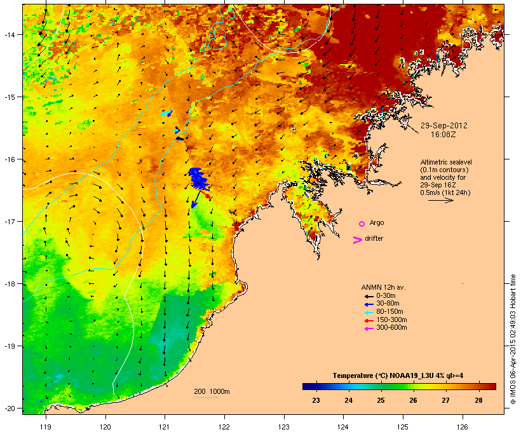Click the dark blue end of the temperature colorbar
521x432 pixels.
[x=308, y=386]
